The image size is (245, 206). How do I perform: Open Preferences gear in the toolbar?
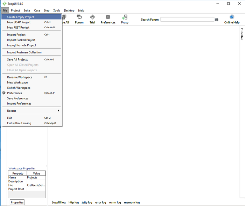108,19
